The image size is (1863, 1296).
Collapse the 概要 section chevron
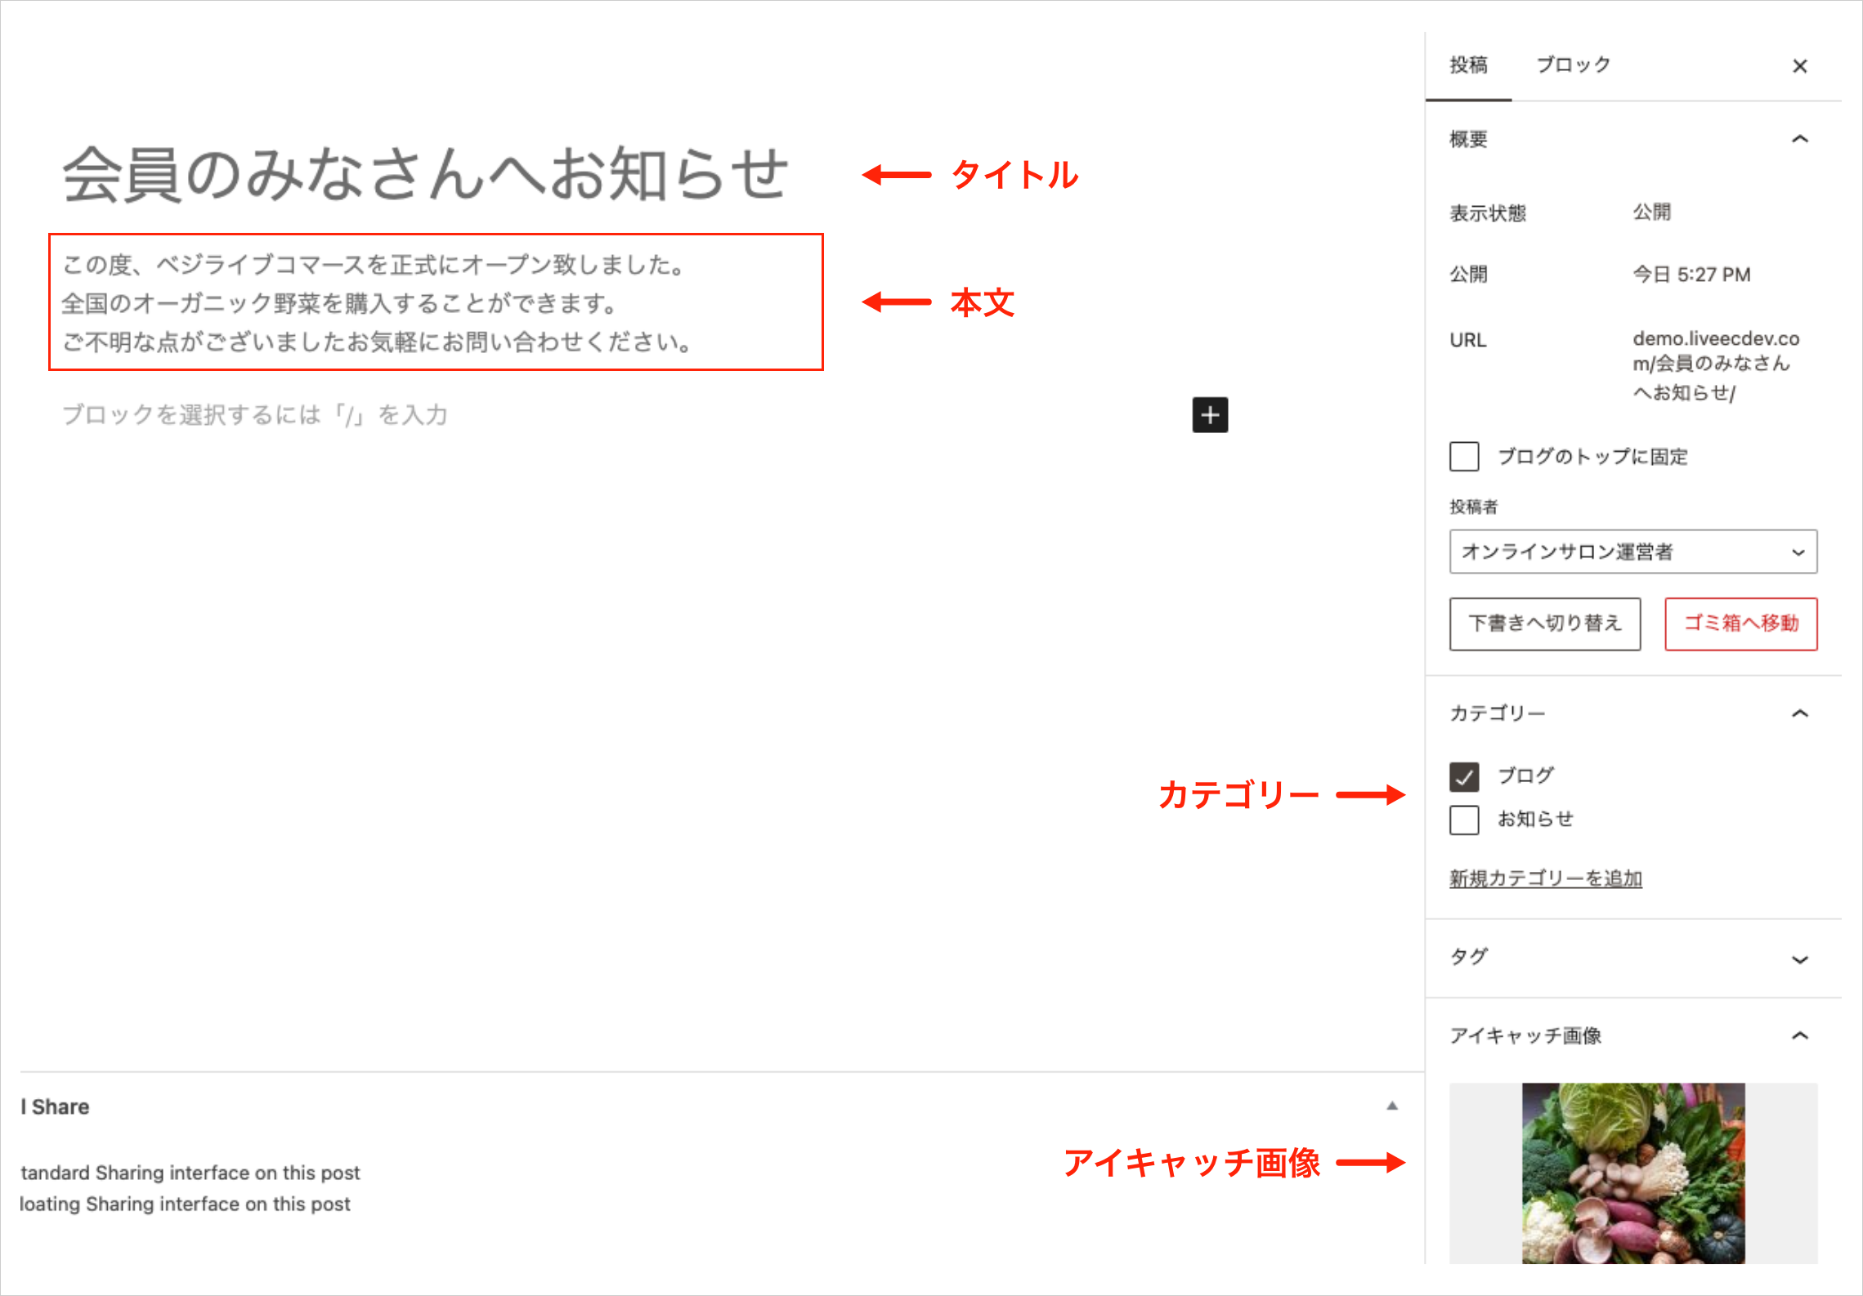[1799, 140]
